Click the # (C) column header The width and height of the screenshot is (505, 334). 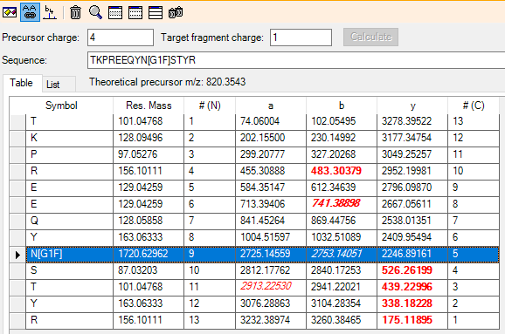pos(474,106)
